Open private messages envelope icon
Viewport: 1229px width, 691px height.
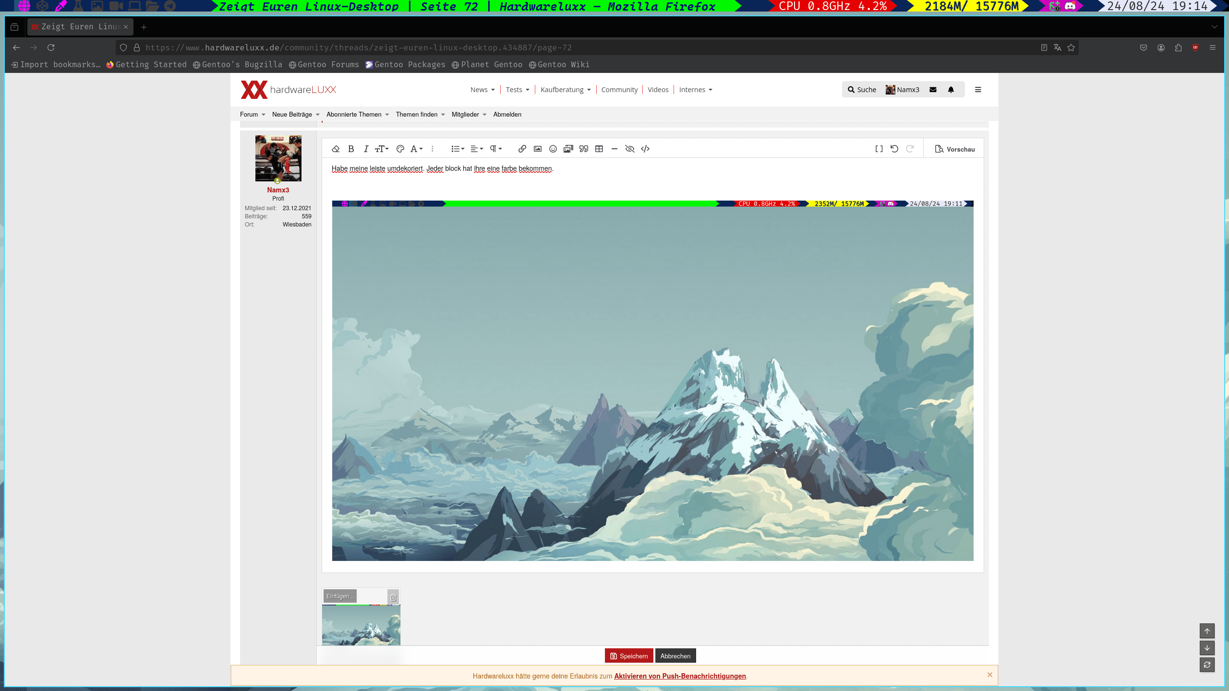(x=933, y=90)
